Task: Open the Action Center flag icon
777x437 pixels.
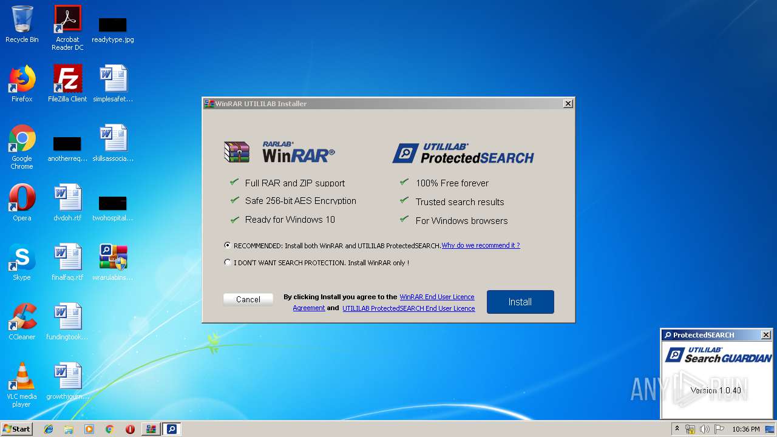Action: [x=719, y=429]
